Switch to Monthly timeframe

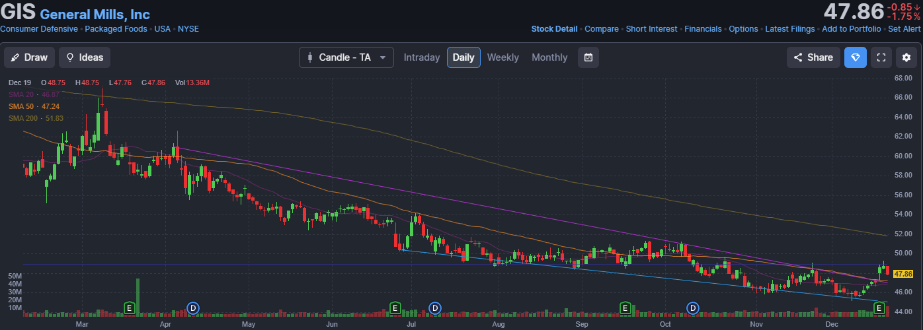click(x=549, y=57)
